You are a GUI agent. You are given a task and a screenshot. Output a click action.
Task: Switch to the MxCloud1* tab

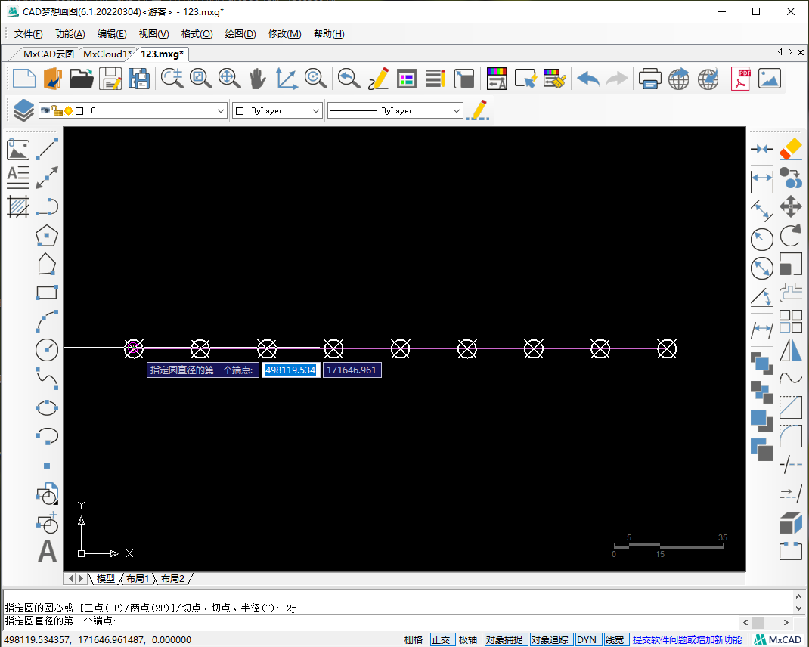(x=107, y=54)
